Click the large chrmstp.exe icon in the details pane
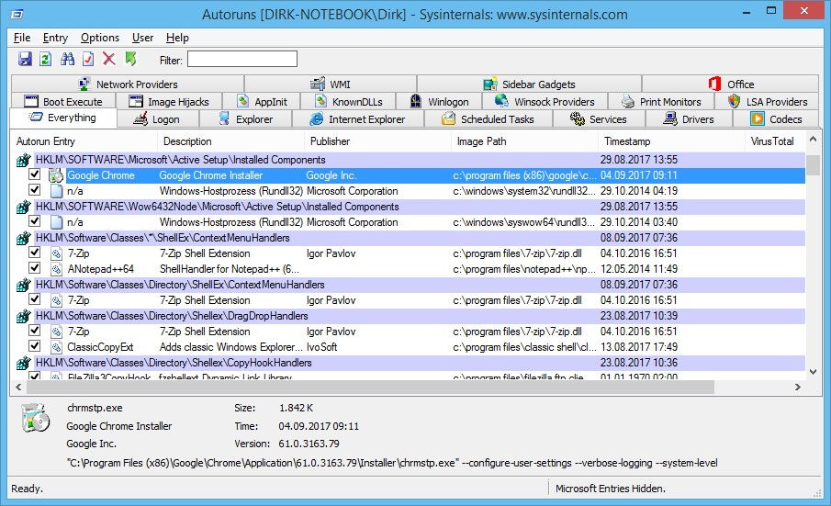Screen dimensions: 831x506 point(36,418)
